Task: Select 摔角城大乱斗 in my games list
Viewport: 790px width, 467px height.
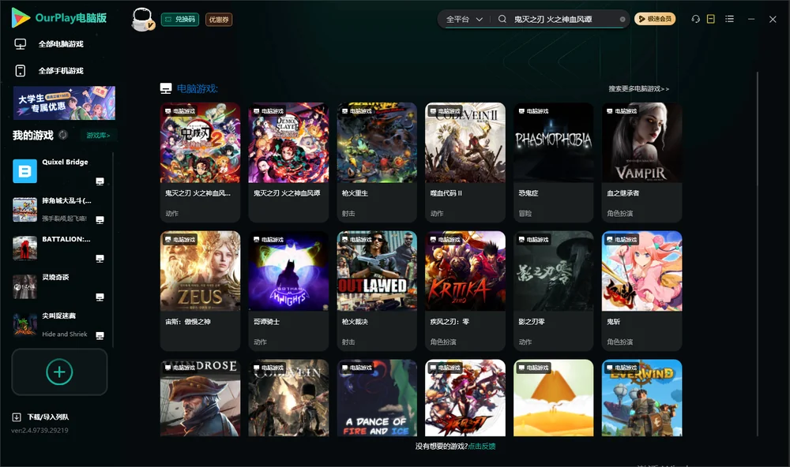Action: (59, 209)
